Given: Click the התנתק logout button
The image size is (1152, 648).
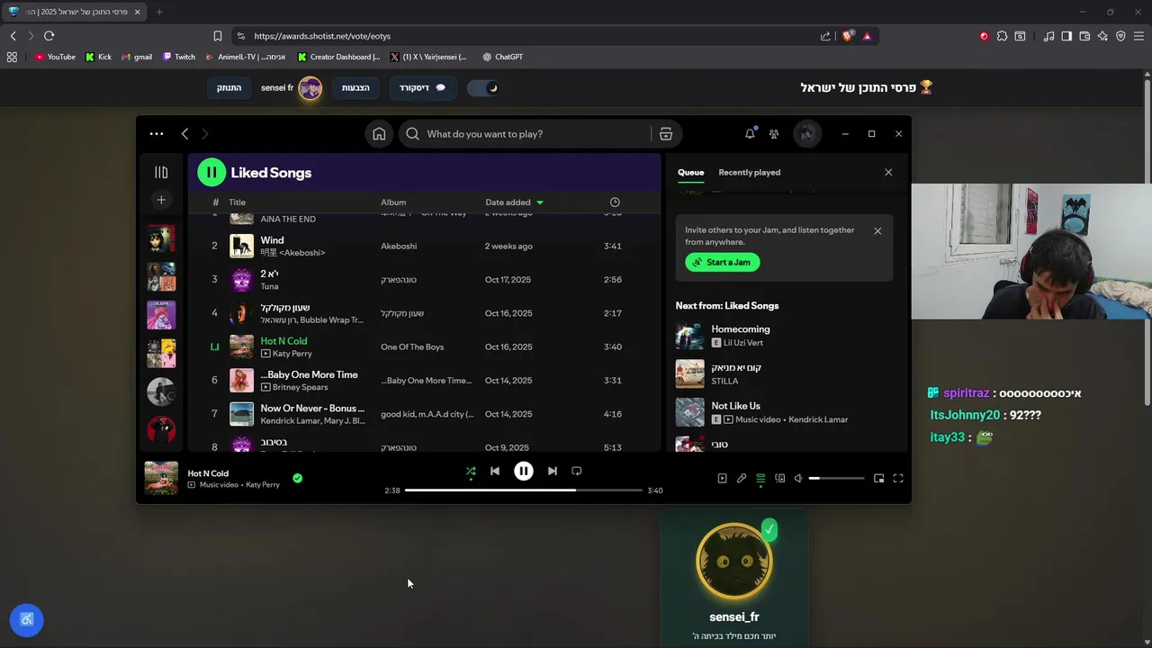Looking at the screenshot, I should tap(229, 88).
